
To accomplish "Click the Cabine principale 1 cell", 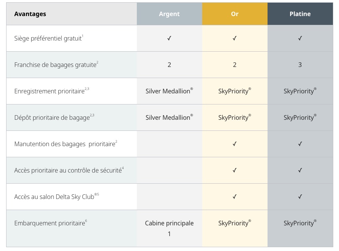I will 169,228.
